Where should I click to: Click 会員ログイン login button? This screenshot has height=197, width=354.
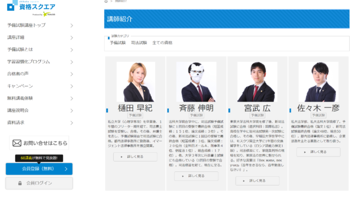click(39, 183)
